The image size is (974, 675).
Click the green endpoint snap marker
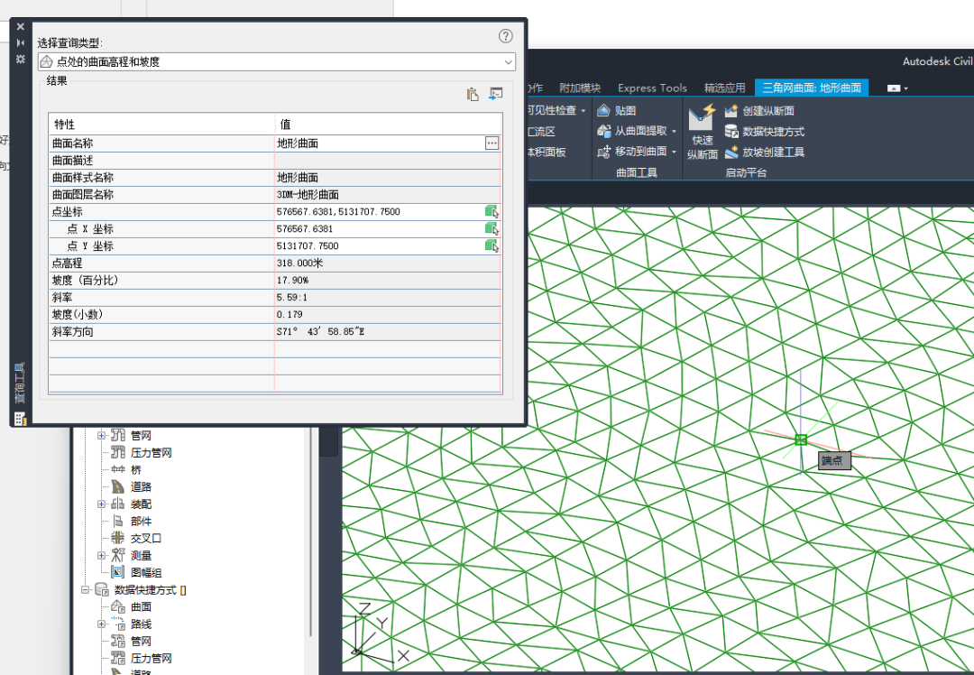pyautogui.click(x=801, y=439)
